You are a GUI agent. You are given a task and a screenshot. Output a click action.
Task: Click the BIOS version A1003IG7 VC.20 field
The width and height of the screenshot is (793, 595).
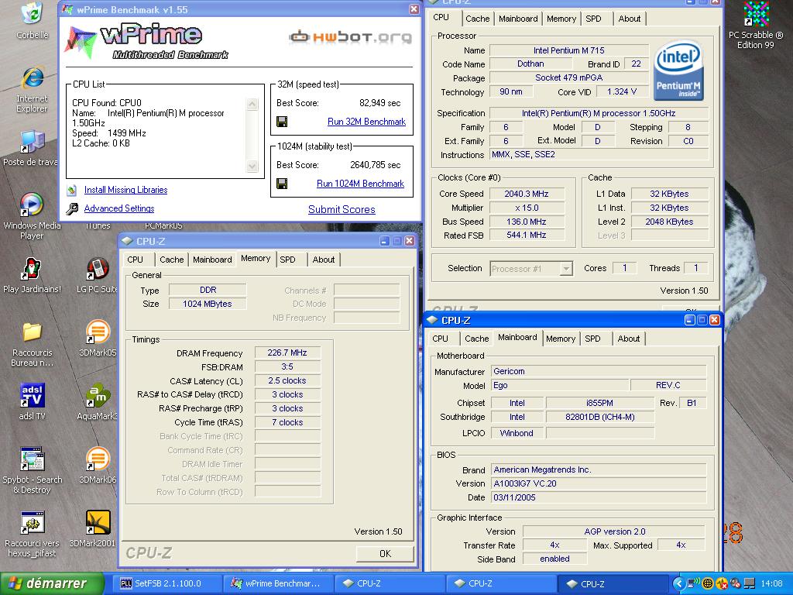pos(599,483)
